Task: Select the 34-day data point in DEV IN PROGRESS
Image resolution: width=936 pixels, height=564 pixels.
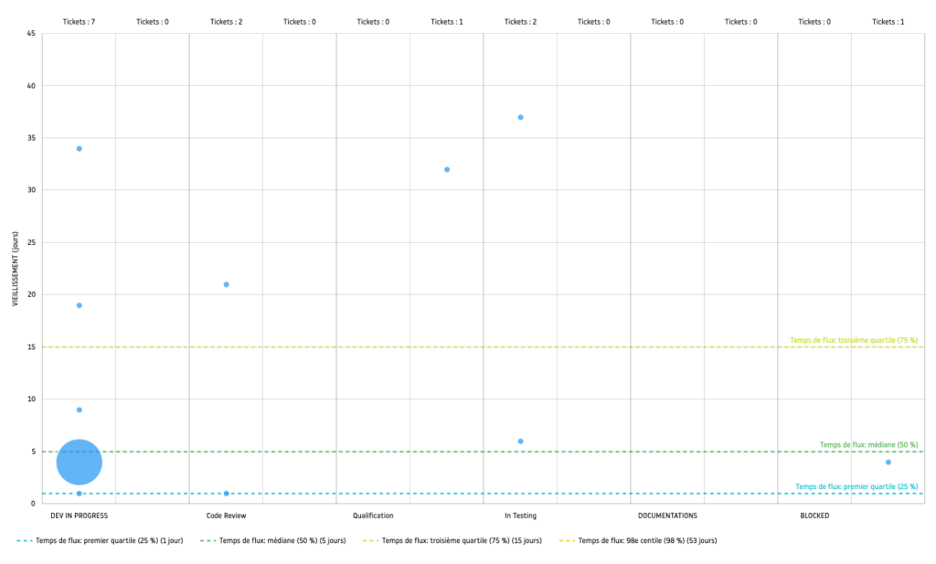Action: click(x=80, y=148)
